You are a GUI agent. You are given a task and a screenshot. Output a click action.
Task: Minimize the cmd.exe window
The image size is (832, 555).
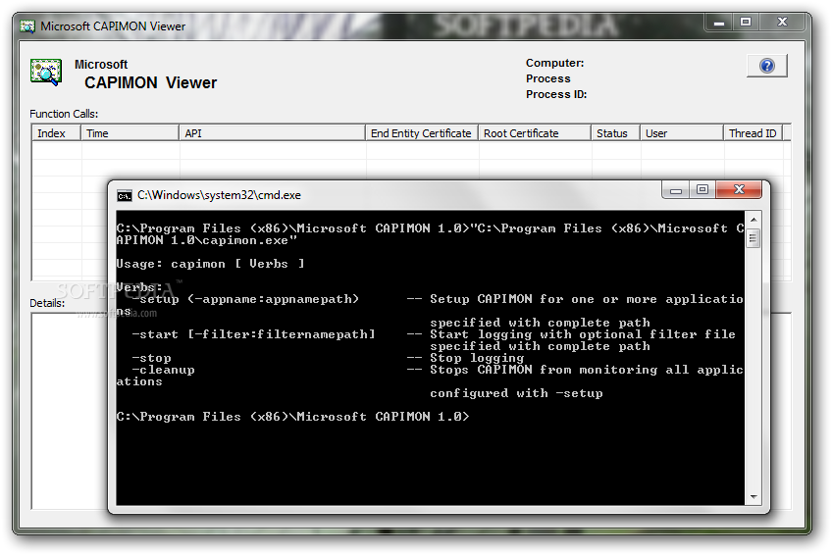click(x=675, y=190)
